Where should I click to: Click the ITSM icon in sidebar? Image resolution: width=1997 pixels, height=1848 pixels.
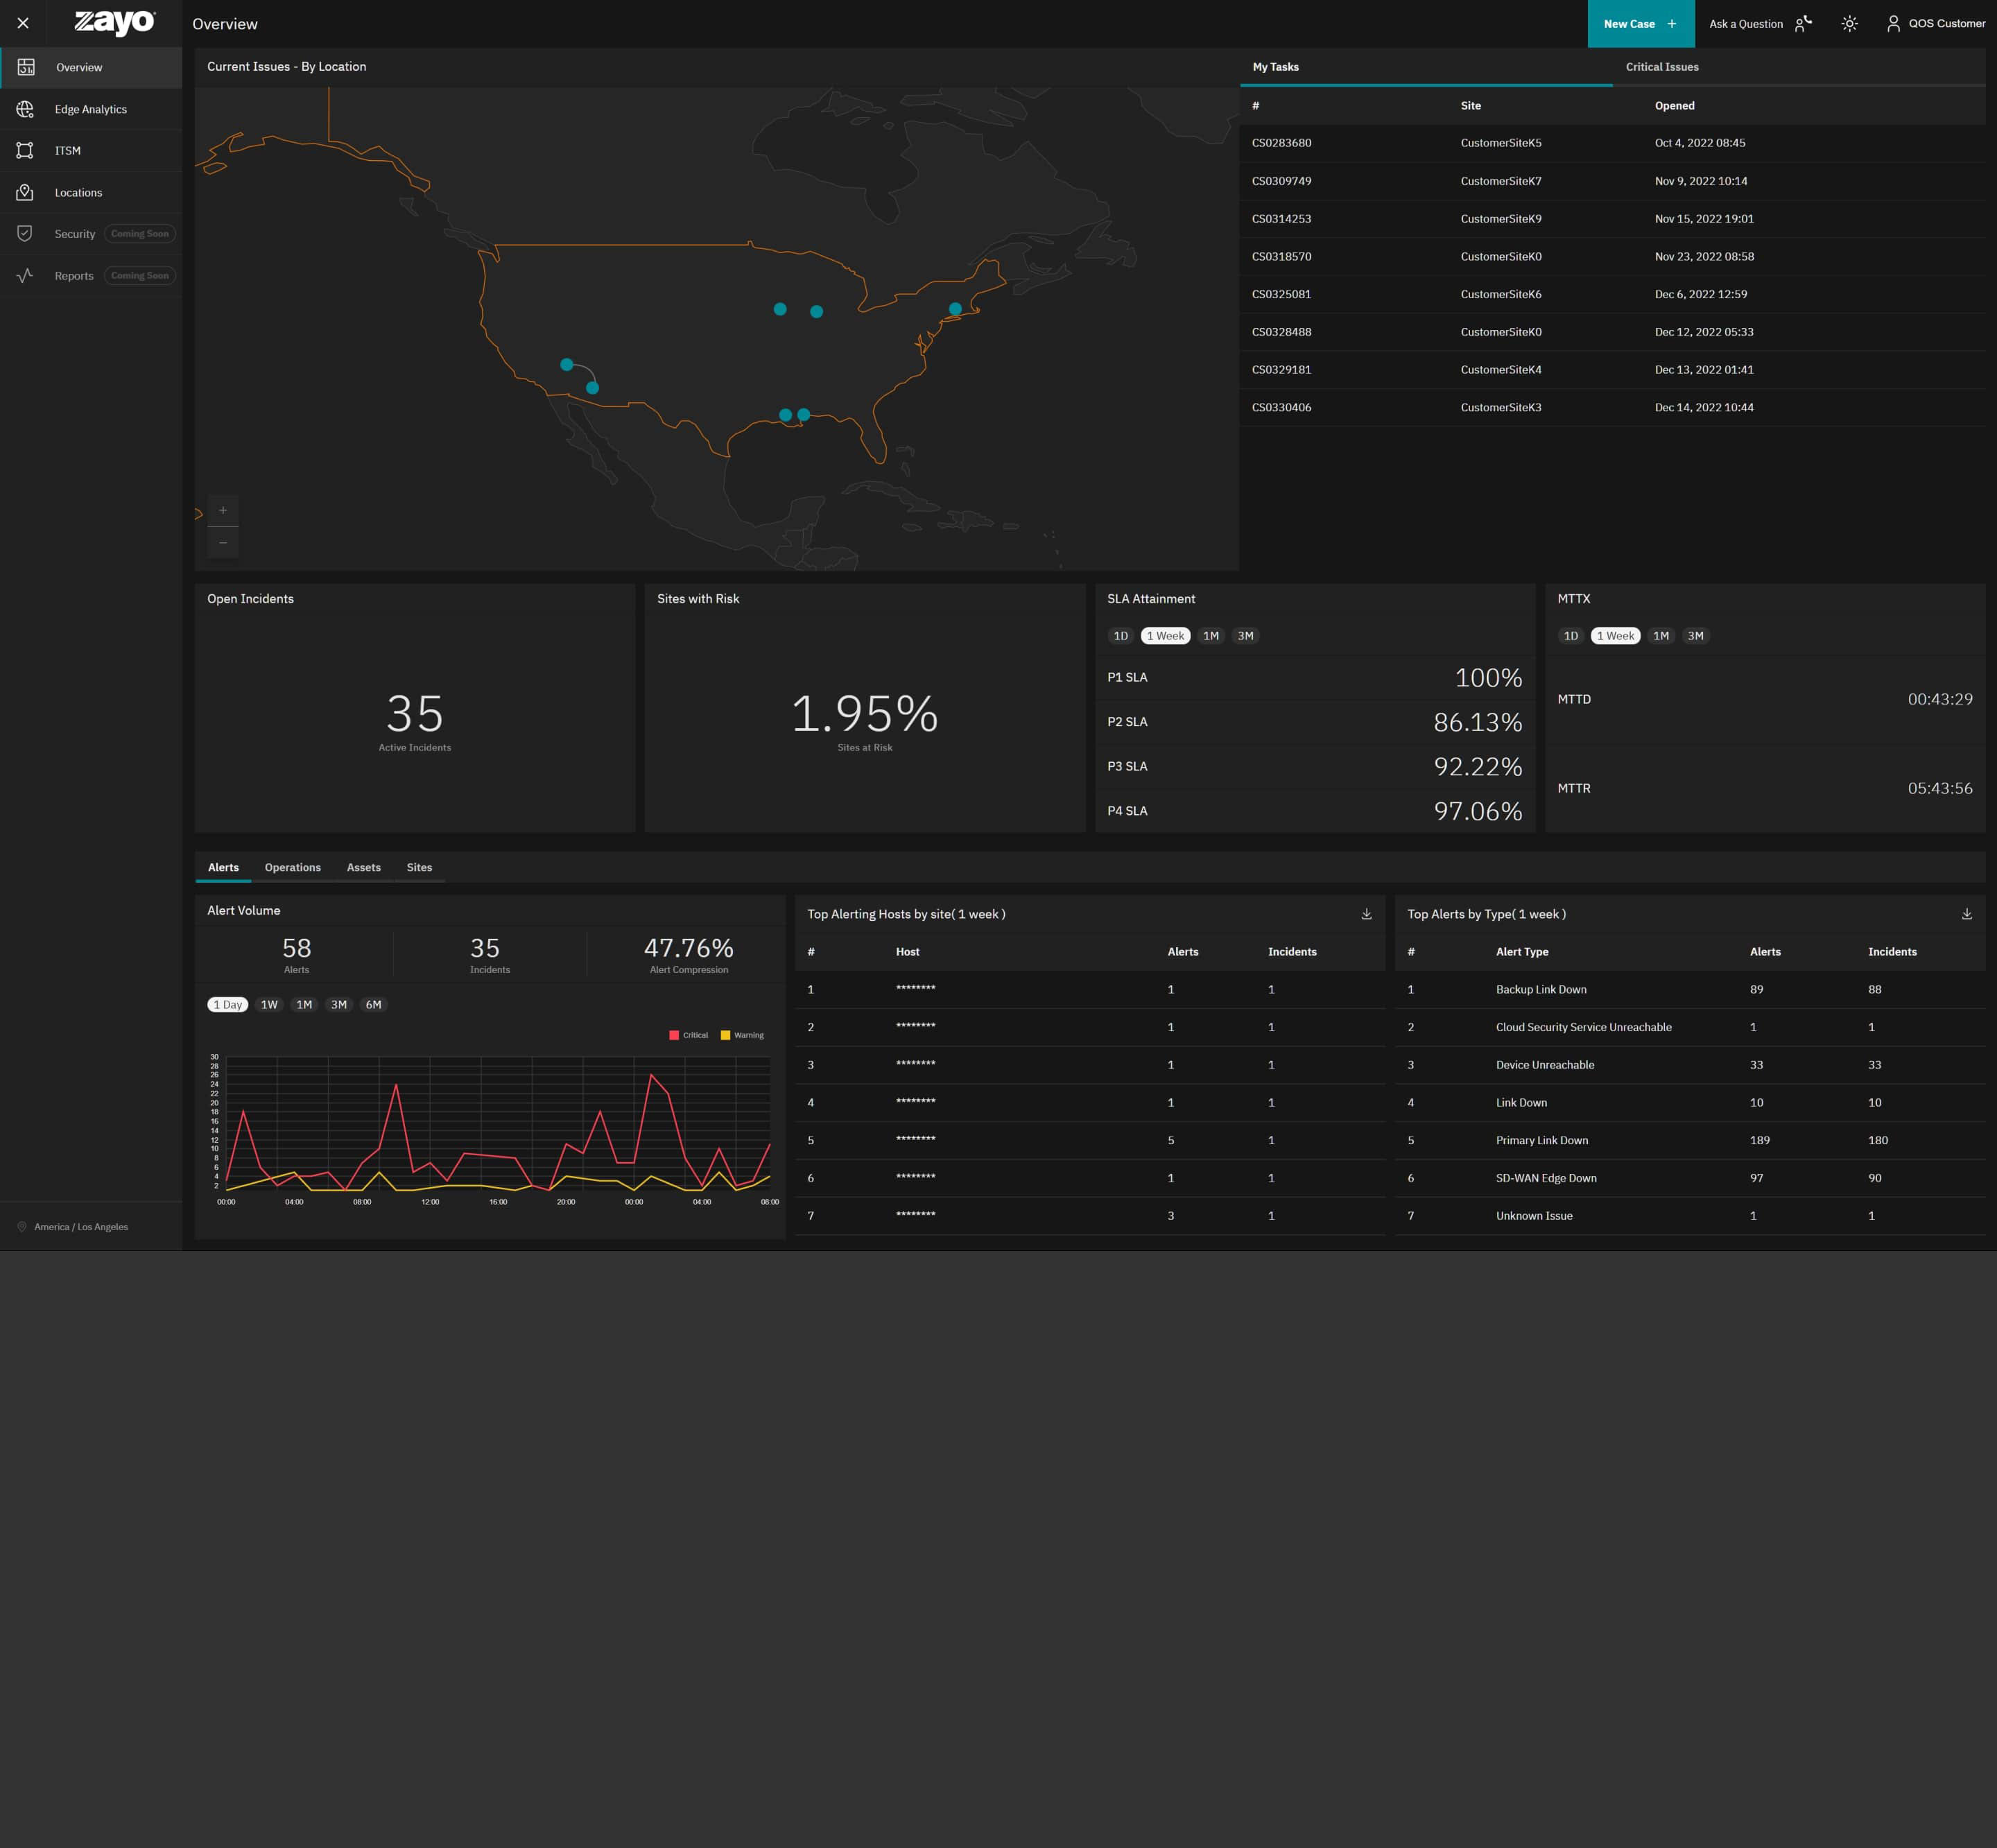click(25, 150)
